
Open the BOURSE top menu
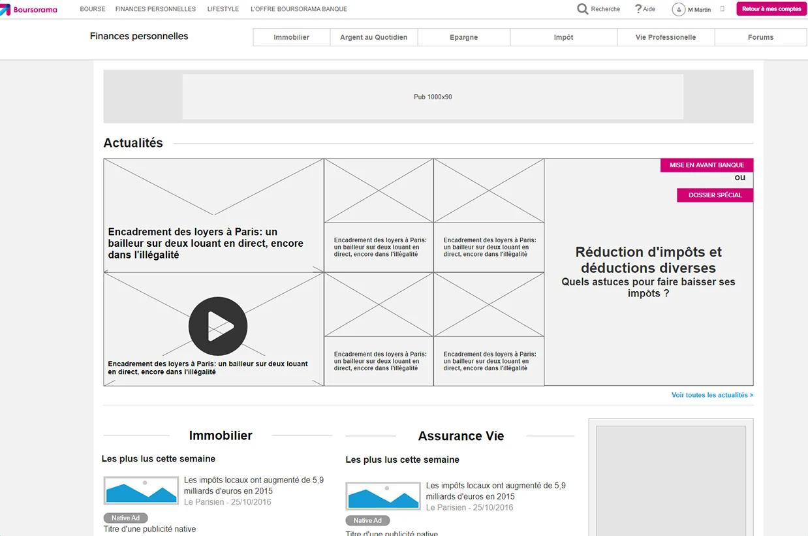(x=93, y=9)
